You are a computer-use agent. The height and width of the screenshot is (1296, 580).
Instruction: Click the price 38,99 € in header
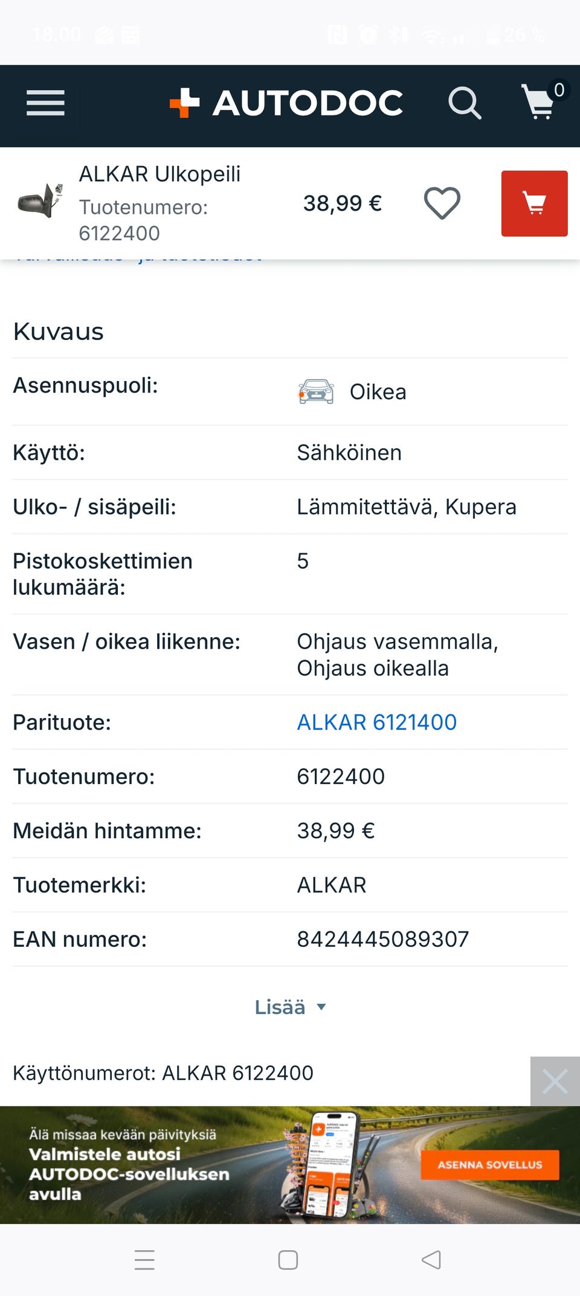(342, 203)
